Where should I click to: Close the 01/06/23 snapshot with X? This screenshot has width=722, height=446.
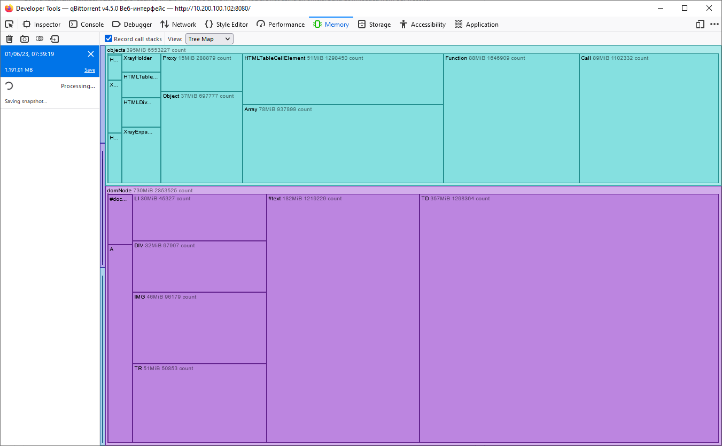90,54
